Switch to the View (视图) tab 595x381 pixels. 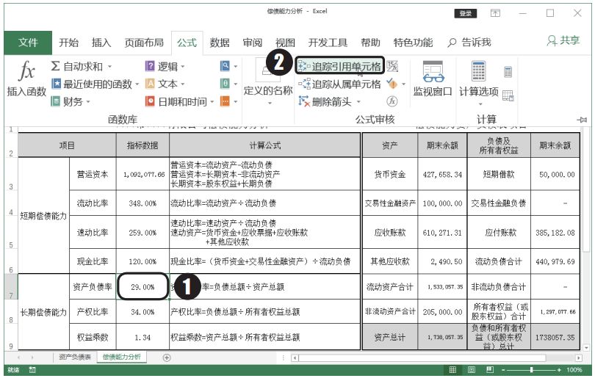pyautogui.click(x=285, y=43)
